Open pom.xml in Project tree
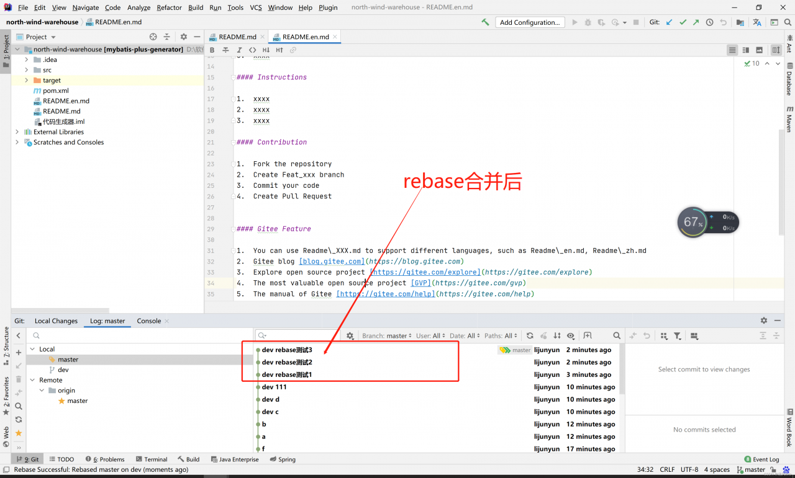The height and width of the screenshot is (478, 795). 55,91
